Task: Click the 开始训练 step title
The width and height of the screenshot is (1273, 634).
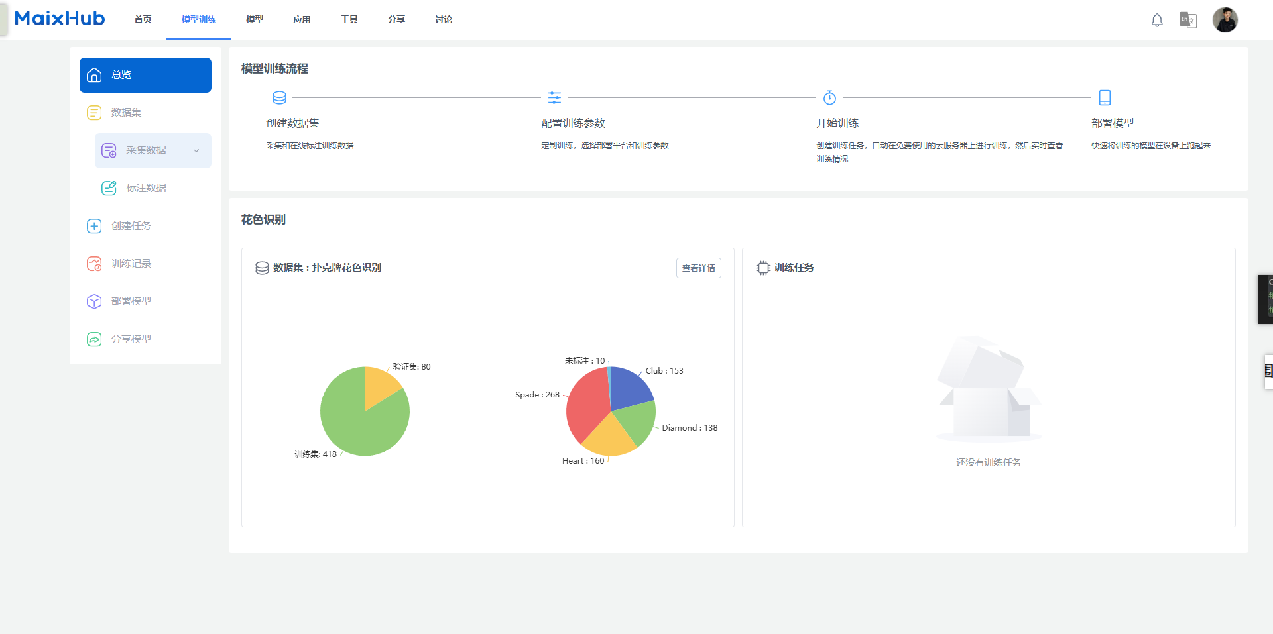Action: (x=837, y=123)
